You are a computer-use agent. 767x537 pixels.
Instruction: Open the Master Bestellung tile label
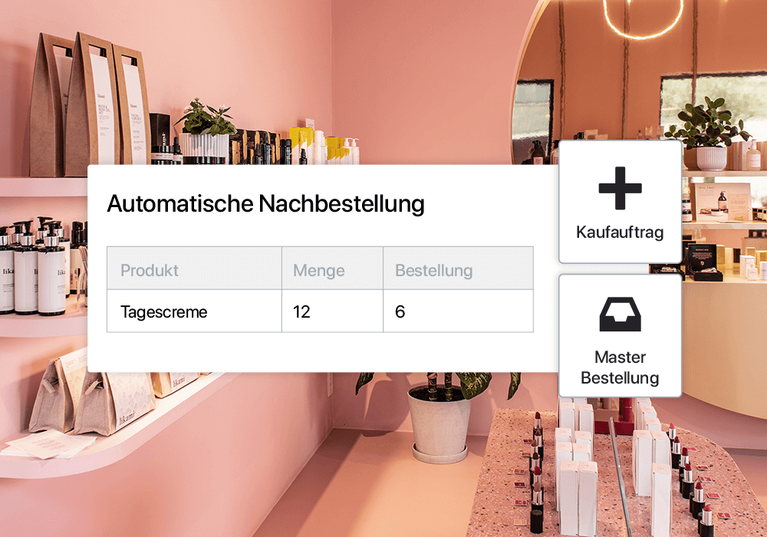620,367
